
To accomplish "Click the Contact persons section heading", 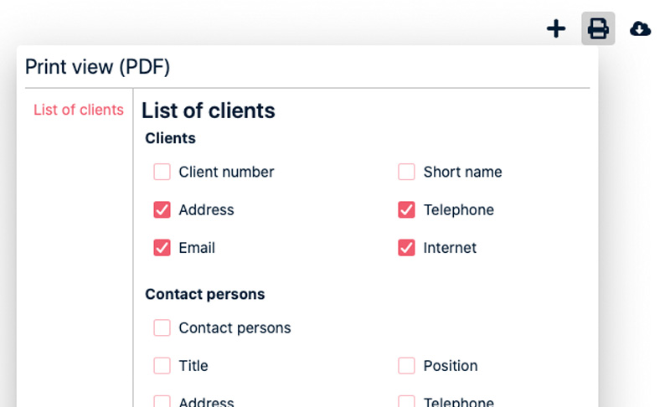I will pyautogui.click(x=205, y=294).
